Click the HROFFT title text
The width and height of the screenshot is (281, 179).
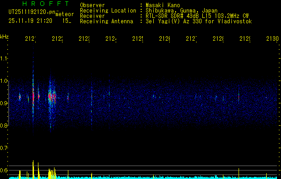[46, 4]
